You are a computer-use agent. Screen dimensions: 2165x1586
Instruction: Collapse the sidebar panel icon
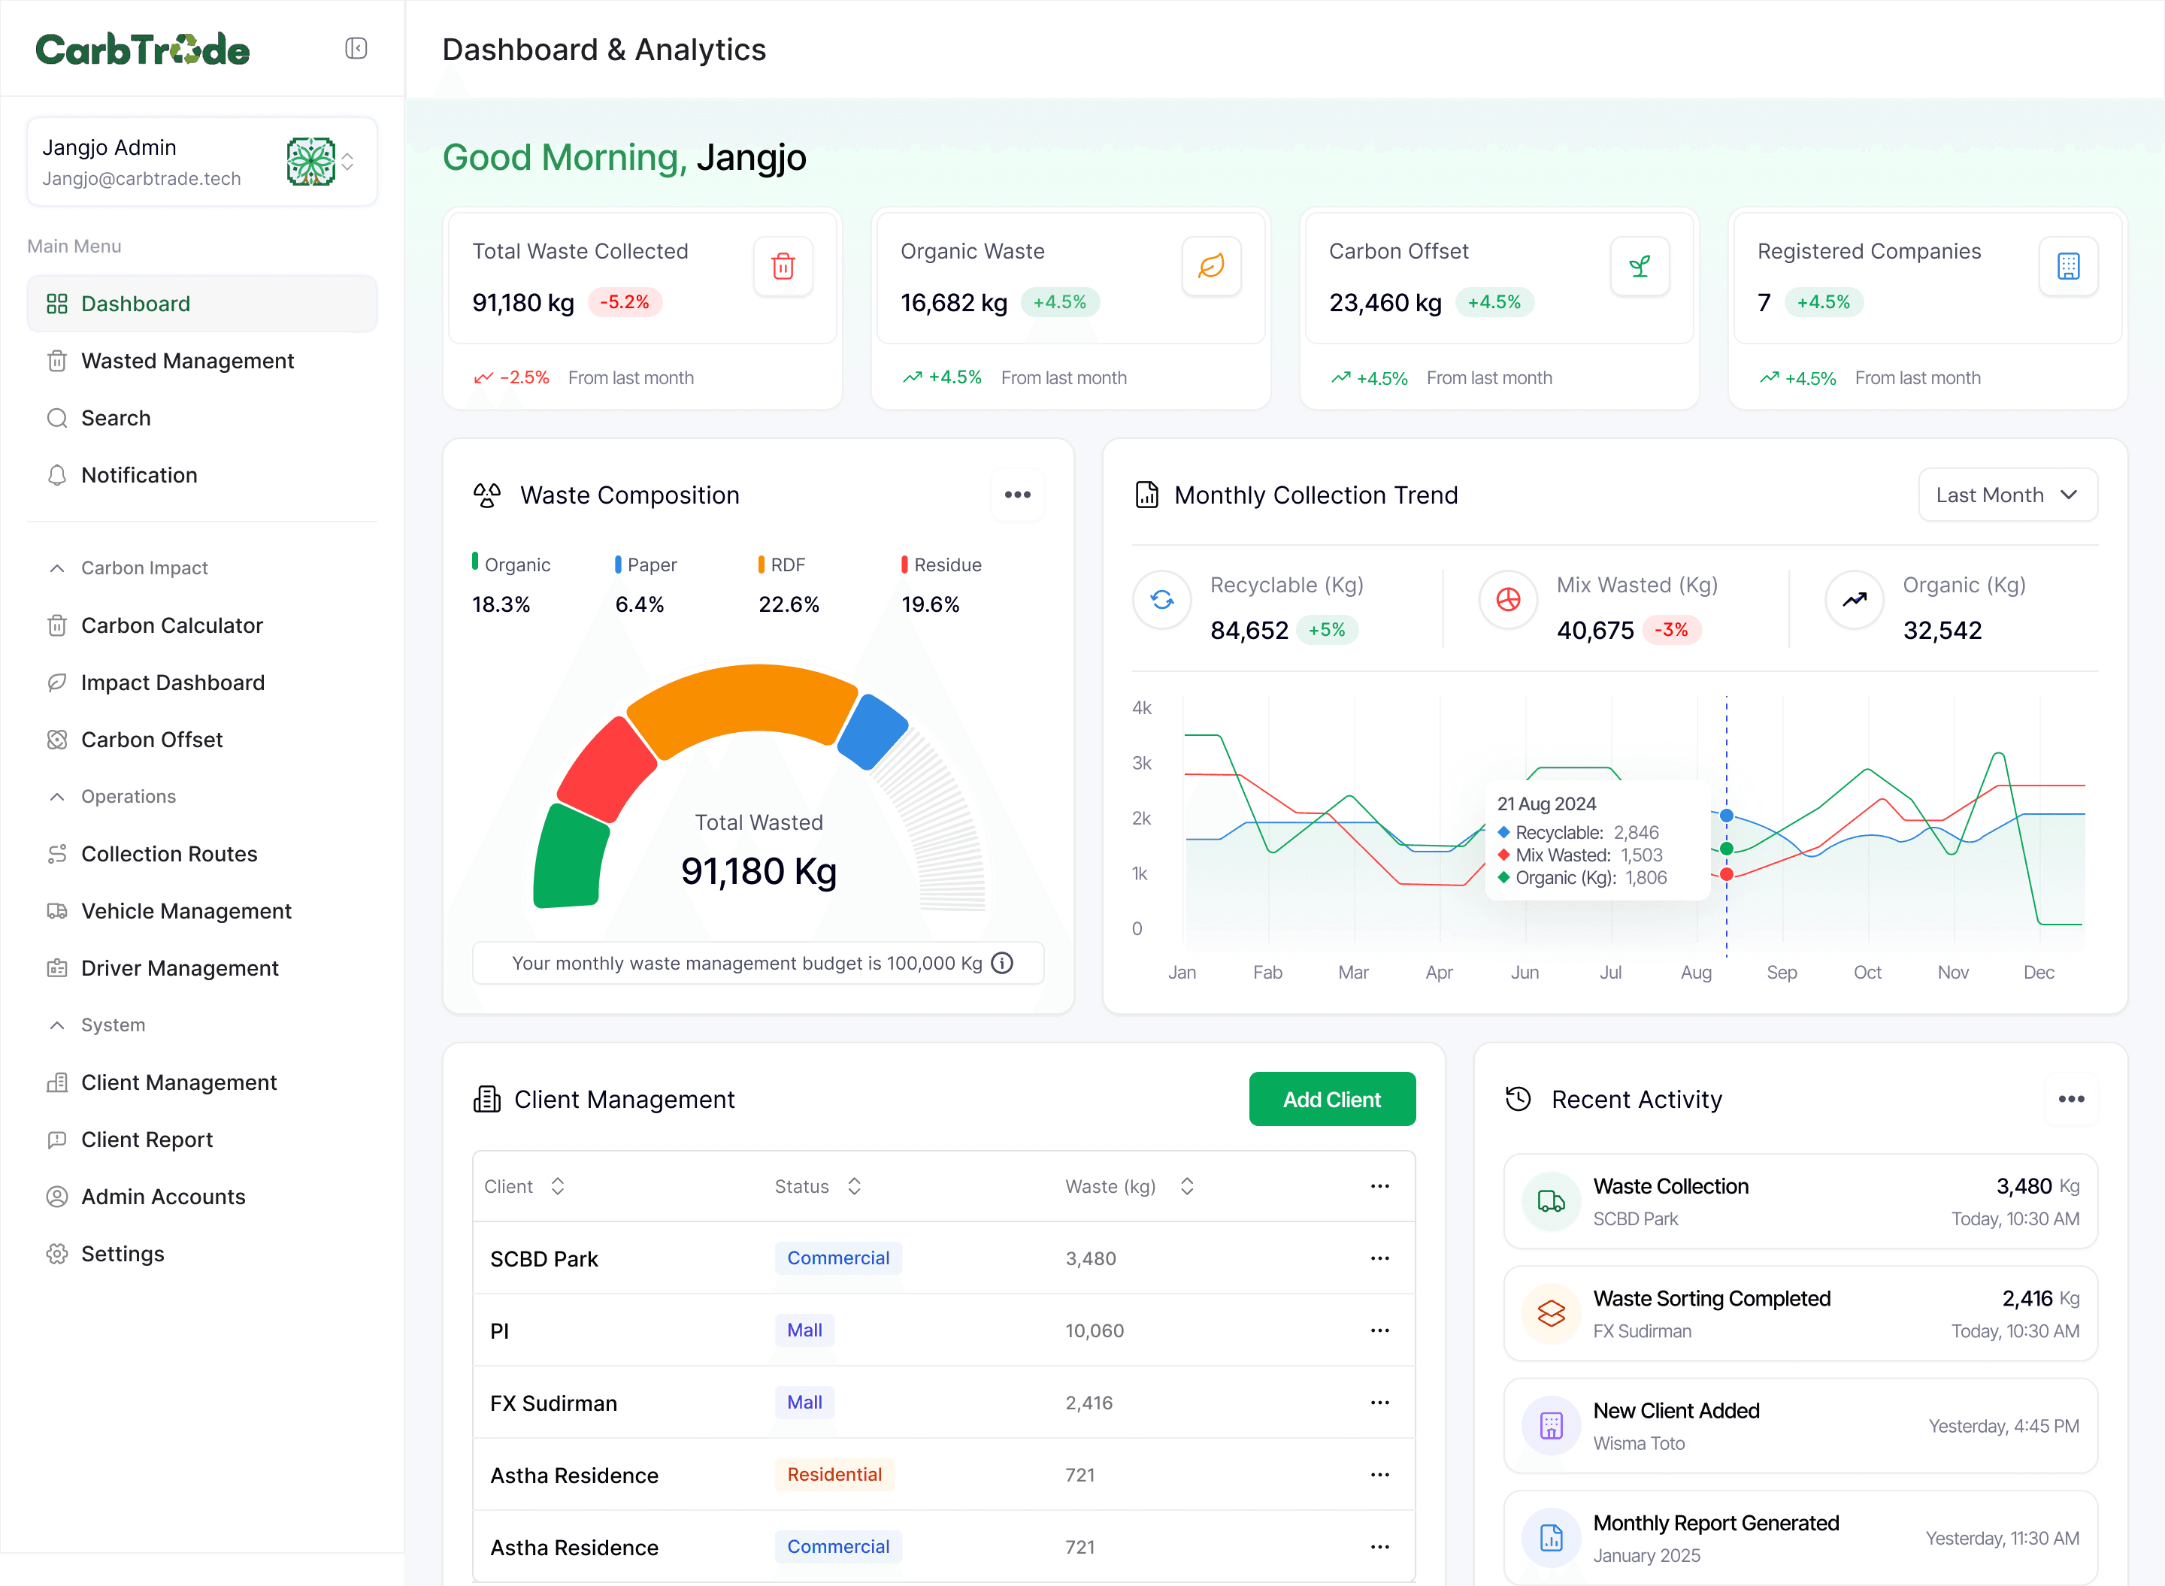(356, 48)
